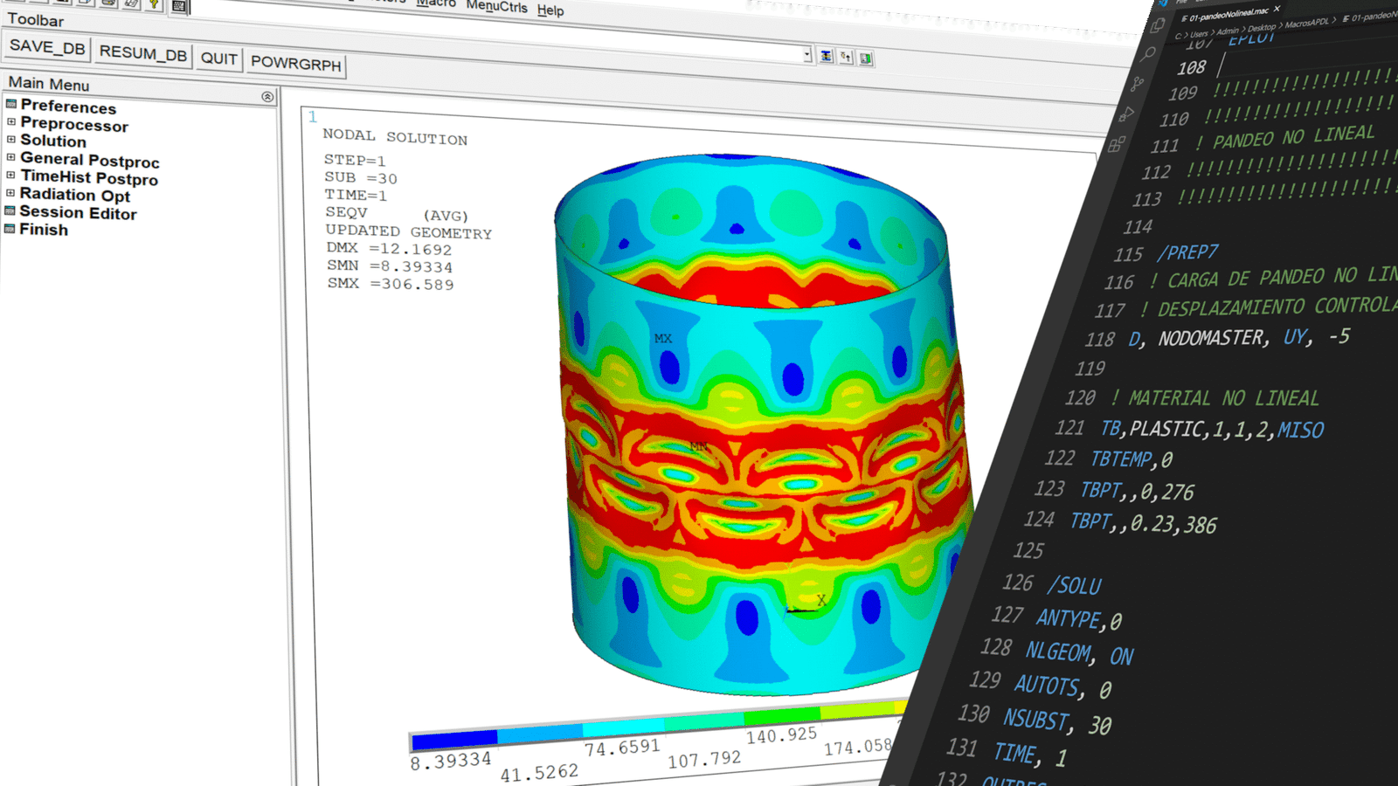Click the rightmost icon beside command box

866,59
